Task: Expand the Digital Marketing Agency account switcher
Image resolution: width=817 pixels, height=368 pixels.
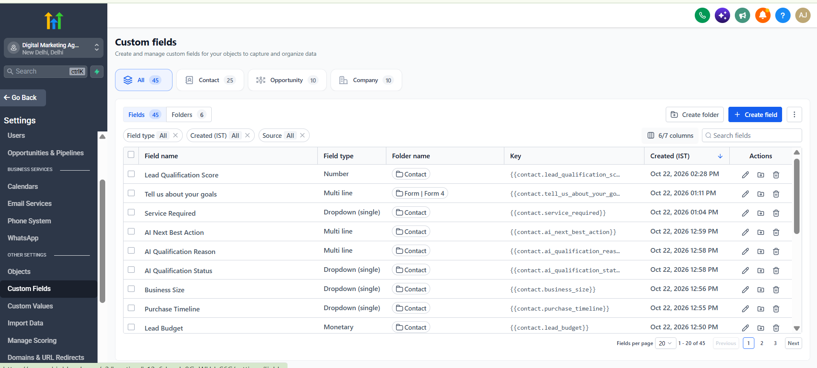Action: click(x=54, y=48)
